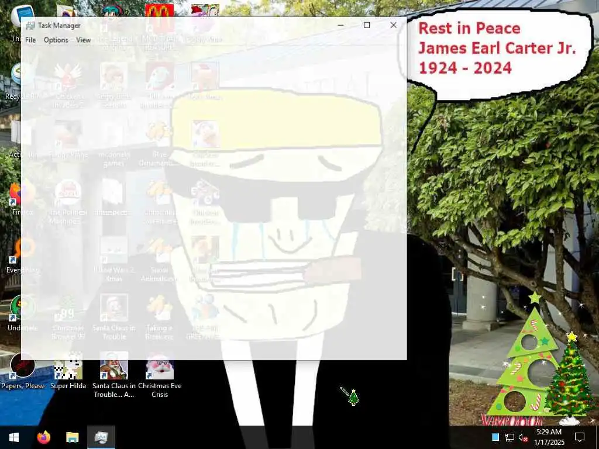Open the Options menu in Task Manager
599x449 pixels.
tap(56, 40)
